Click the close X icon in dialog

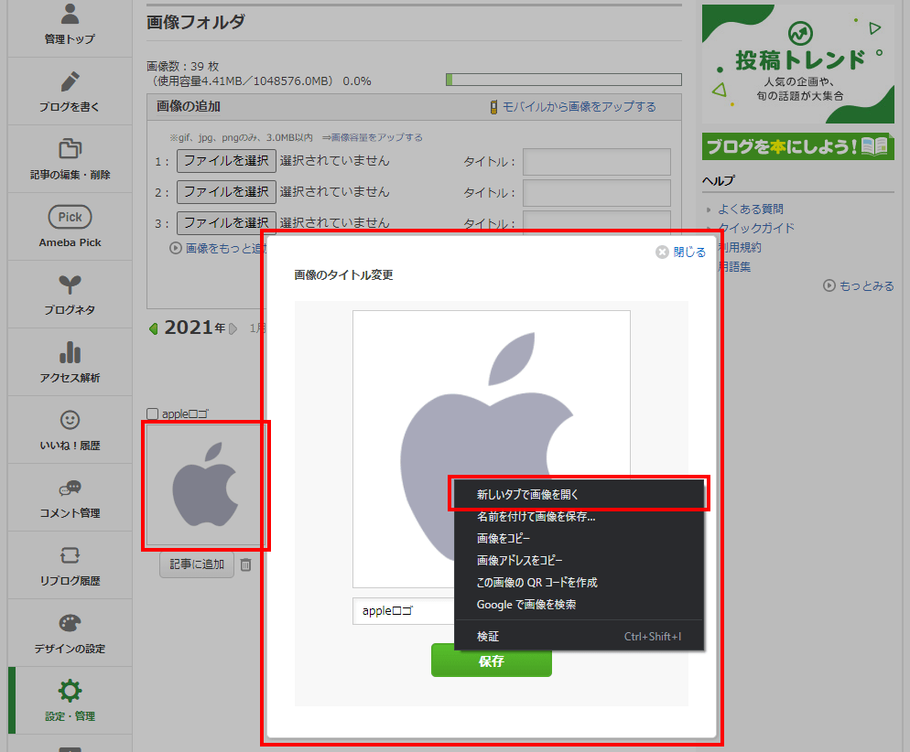coord(662,252)
